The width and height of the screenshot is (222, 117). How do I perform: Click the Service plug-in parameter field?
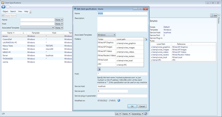click(122, 96)
